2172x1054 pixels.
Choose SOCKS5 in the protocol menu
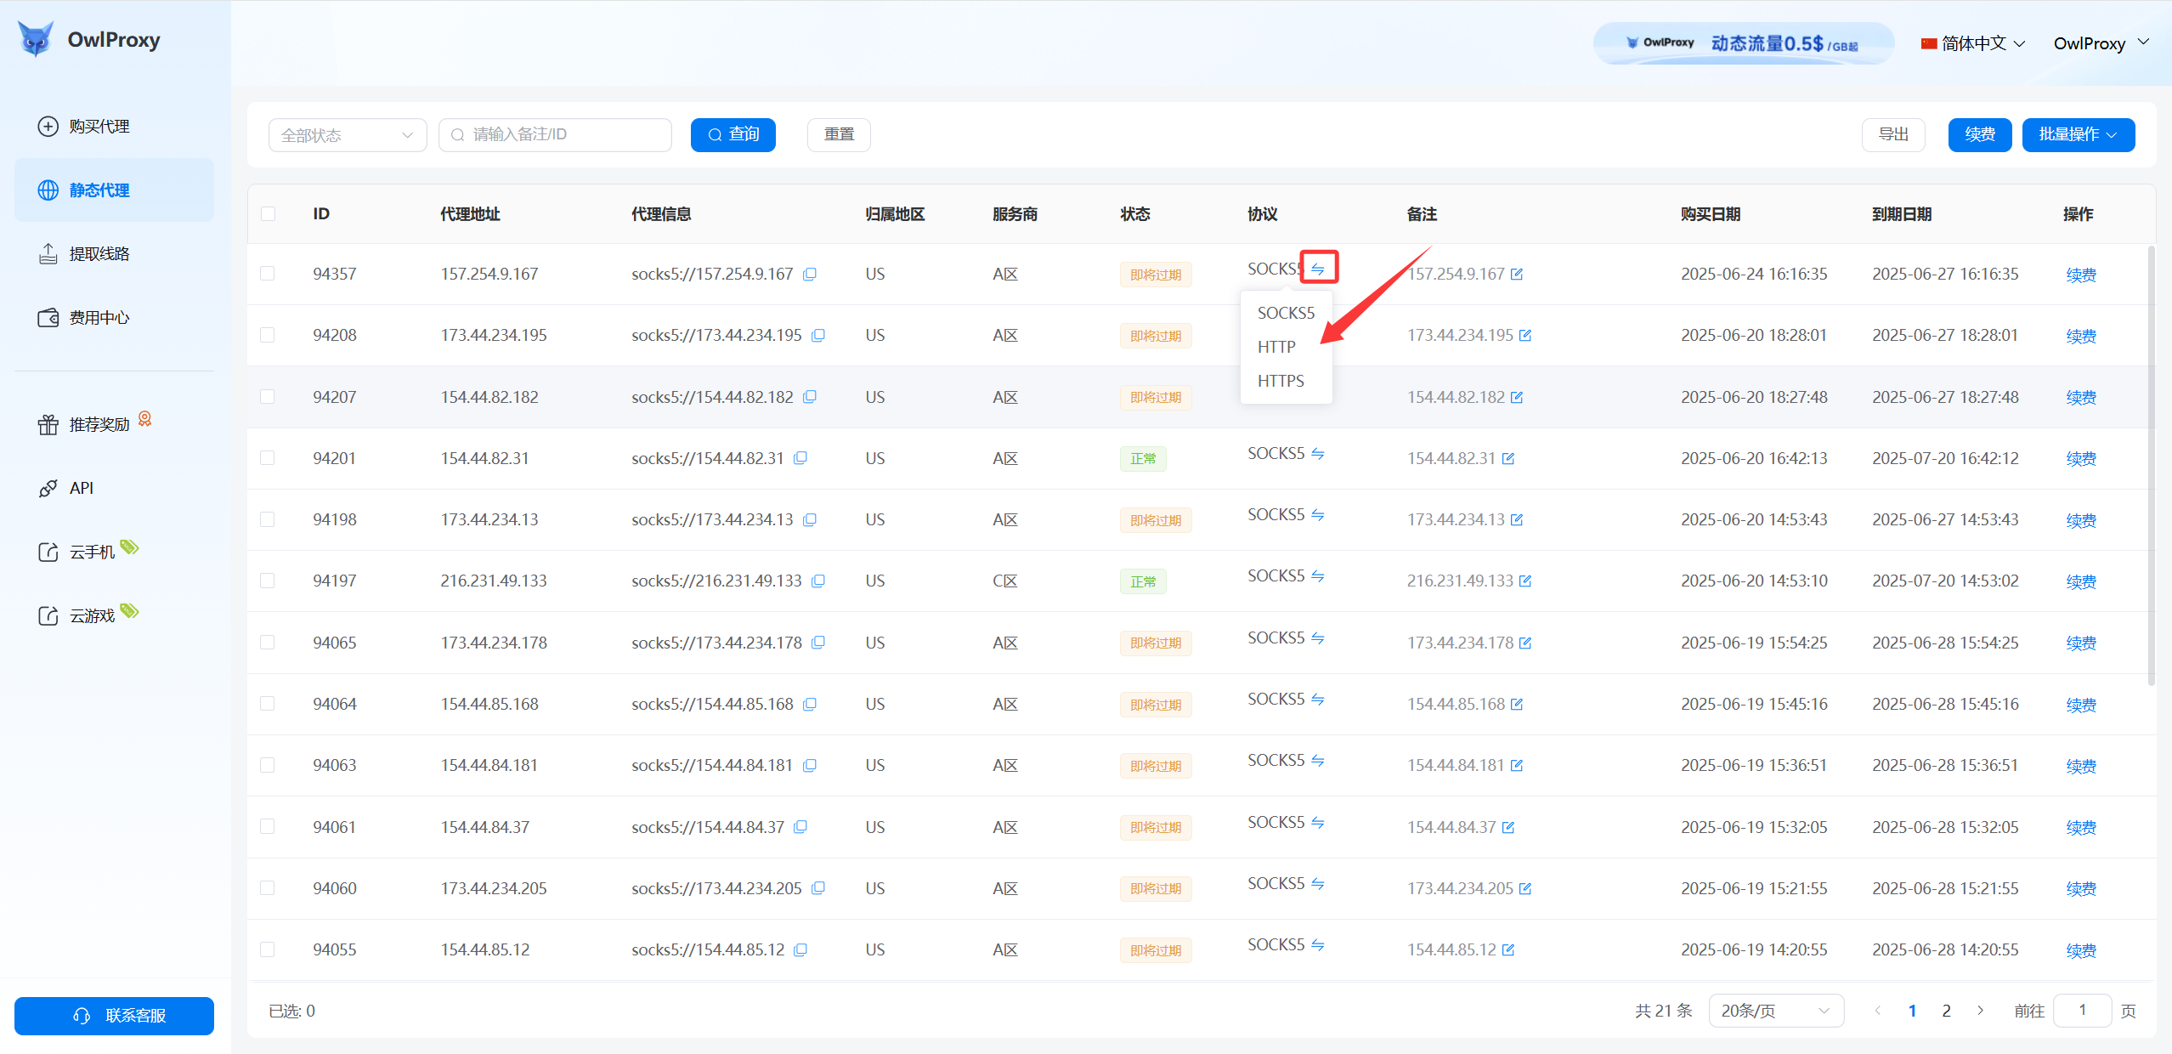point(1286,313)
